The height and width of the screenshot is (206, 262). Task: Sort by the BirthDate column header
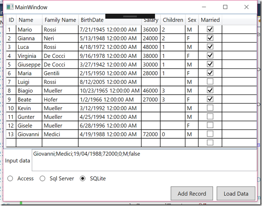pos(92,20)
